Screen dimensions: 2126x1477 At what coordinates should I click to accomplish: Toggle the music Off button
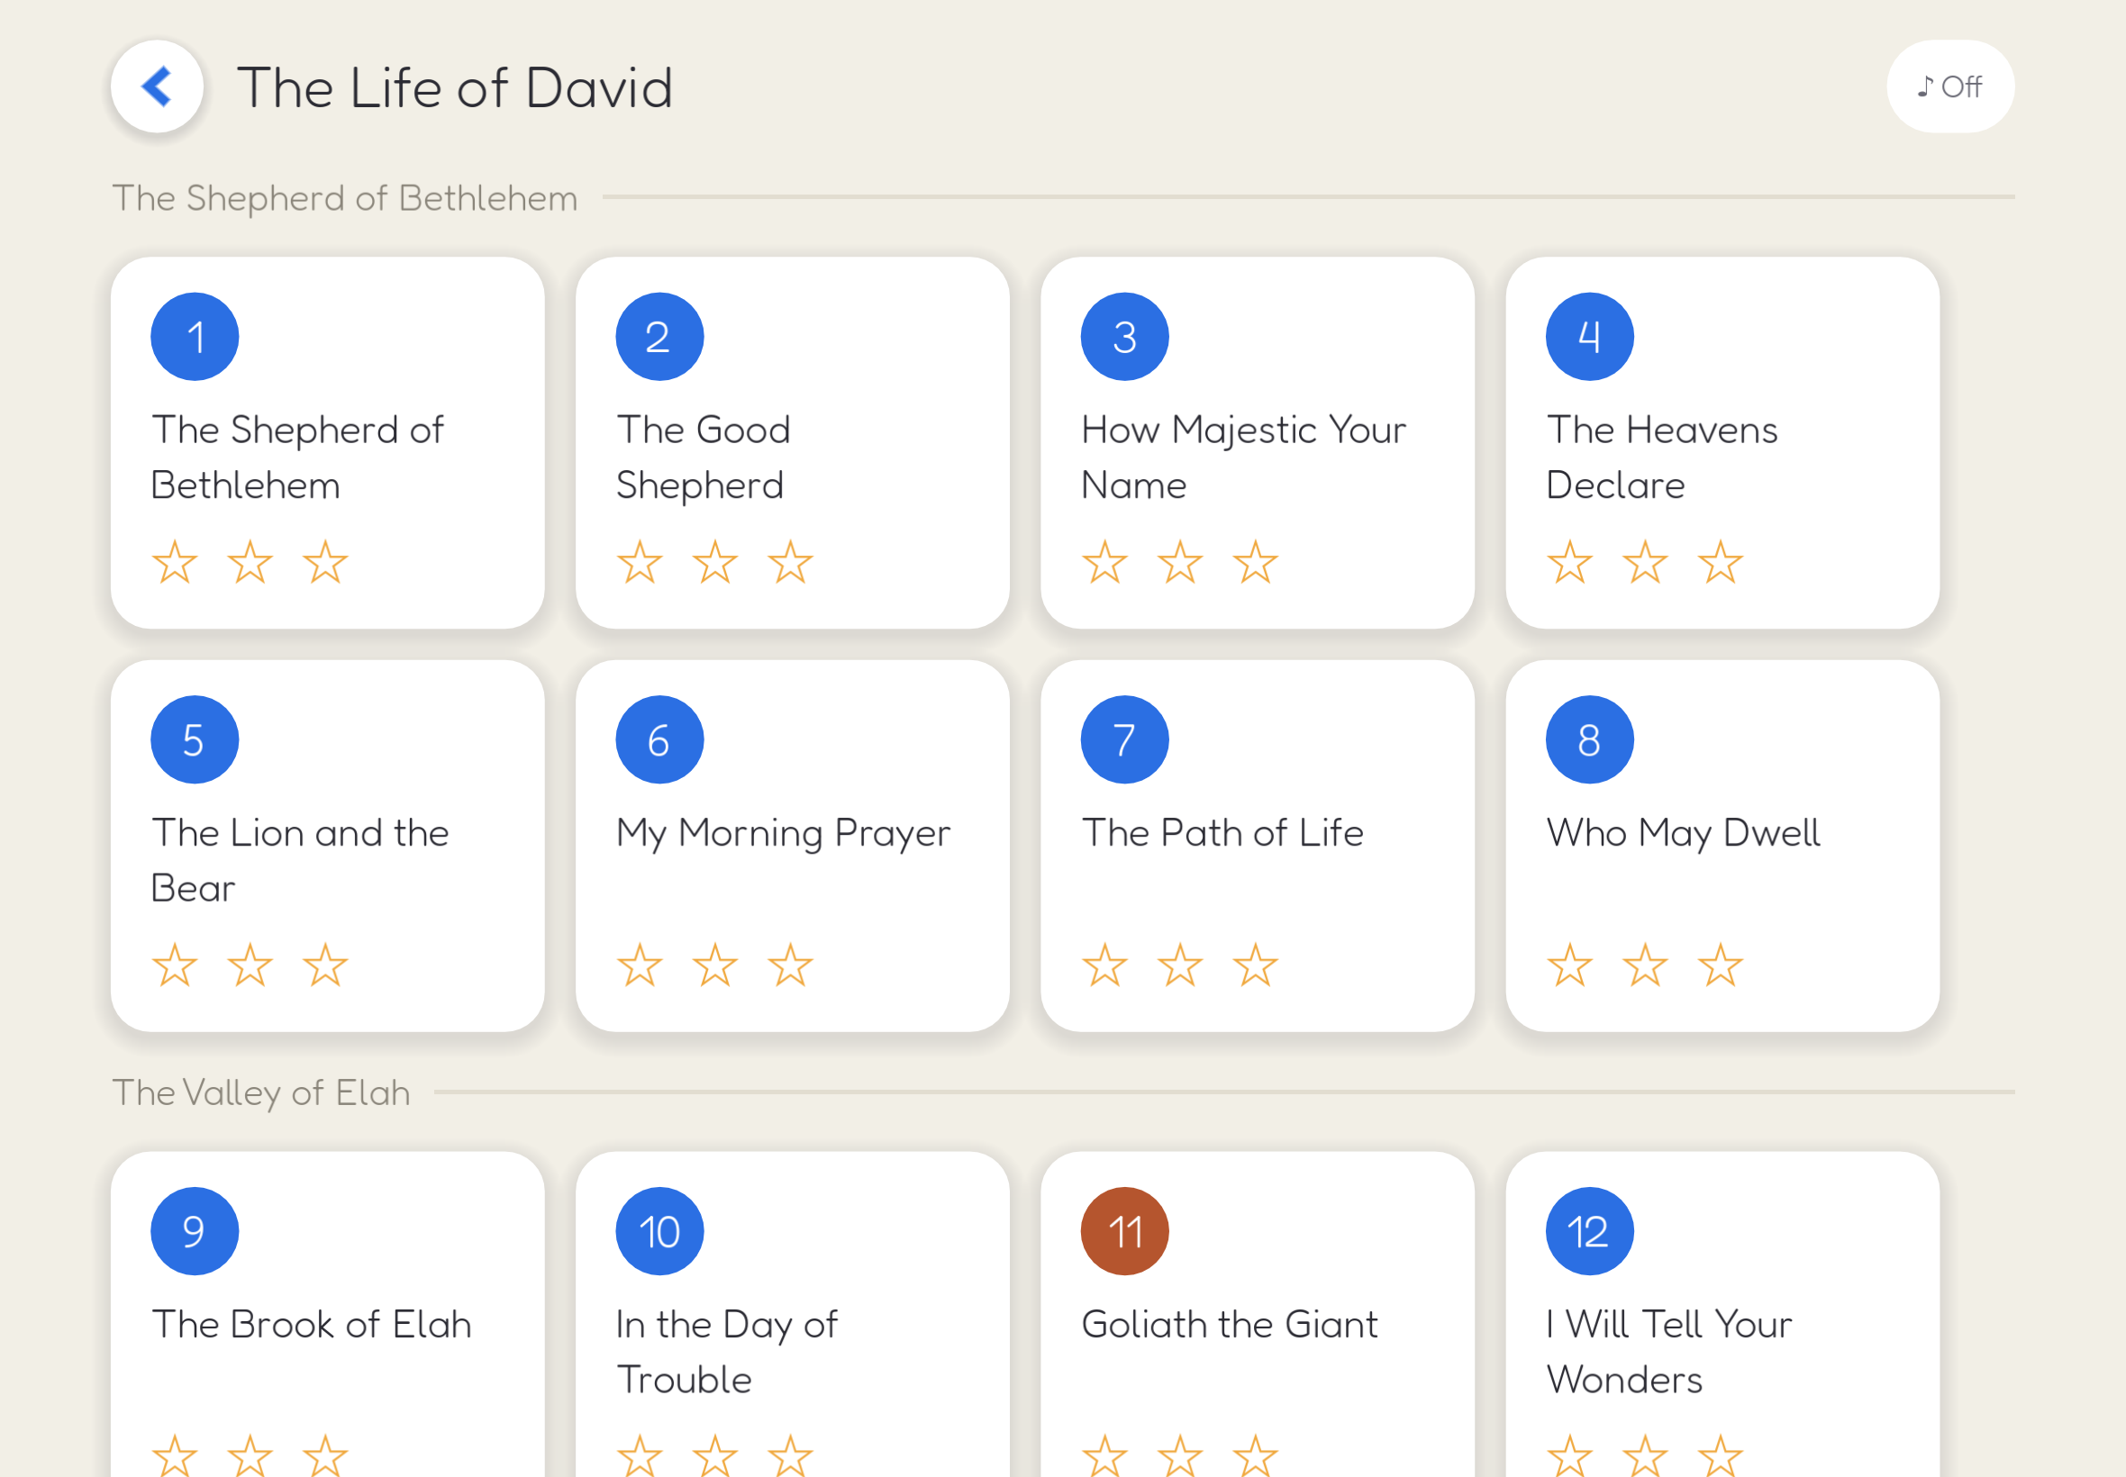pos(1950,86)
